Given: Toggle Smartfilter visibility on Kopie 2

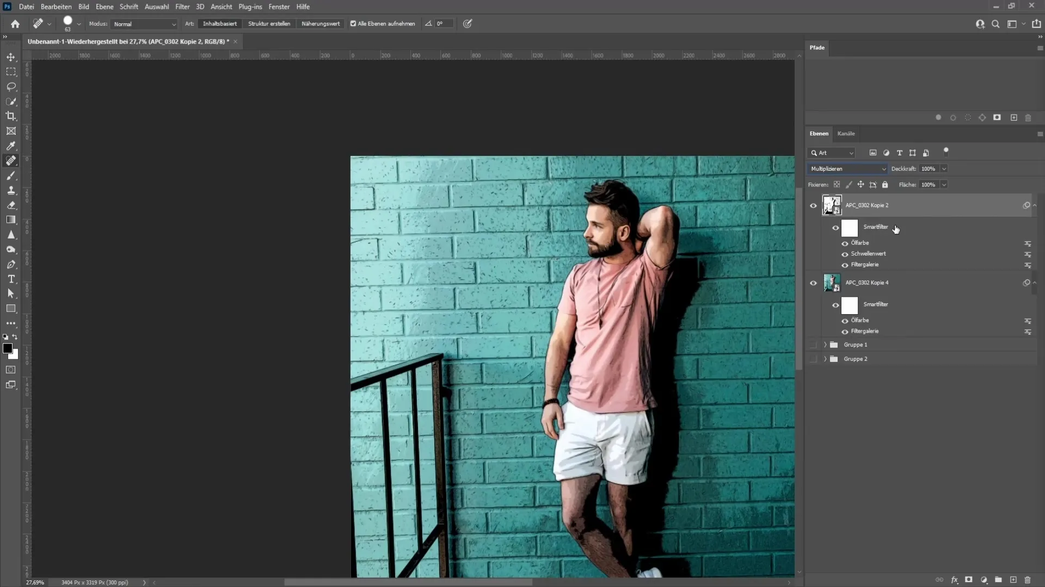Looking at the screenshot, I should tap(835, 228).
